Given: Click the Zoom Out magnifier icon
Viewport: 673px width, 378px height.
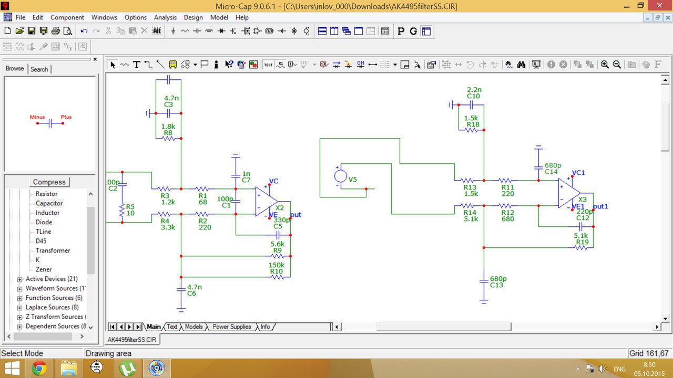Looking at the screenshot, I should (x=617, y=65).
